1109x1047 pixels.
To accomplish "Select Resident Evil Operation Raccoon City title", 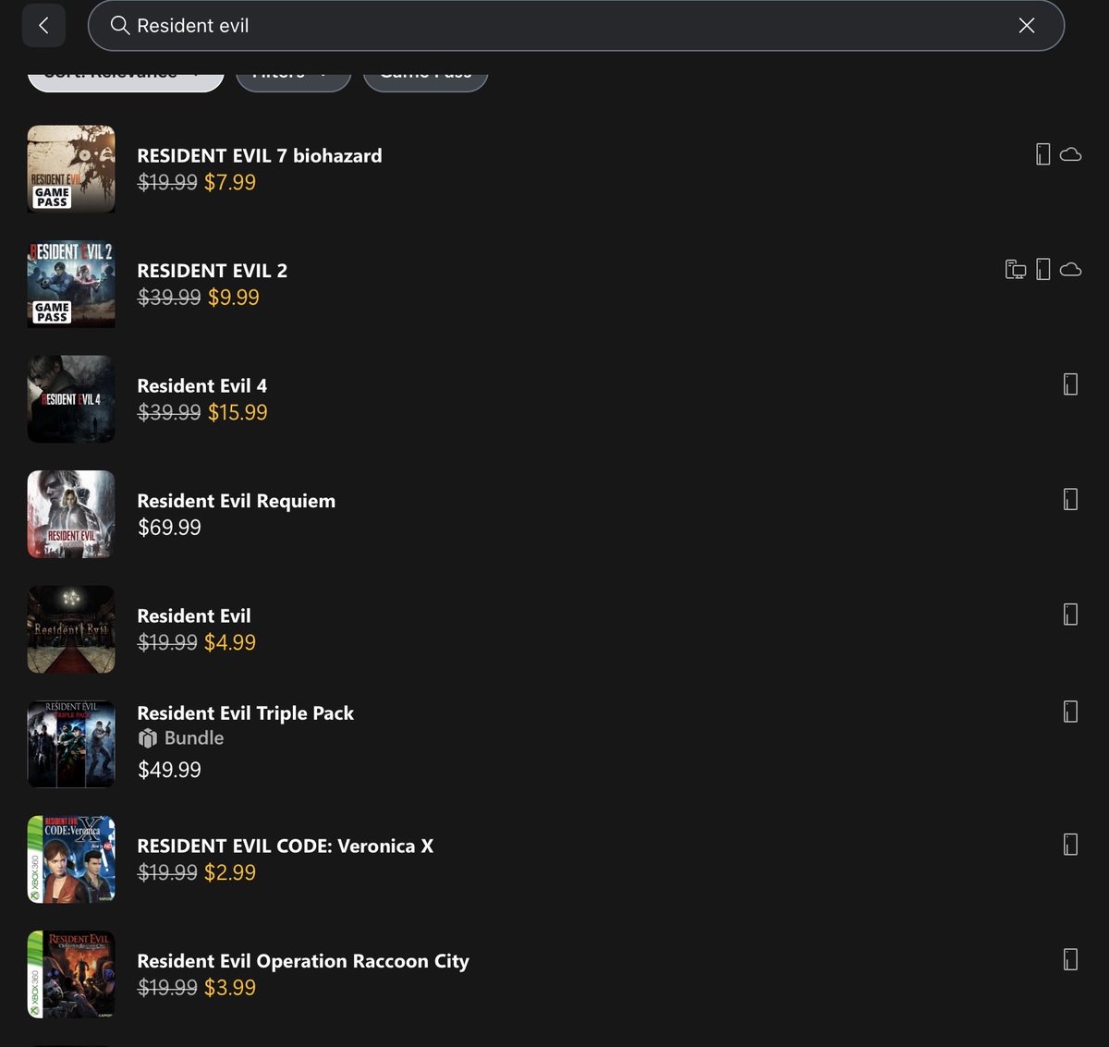I will [x=303, y=961].
